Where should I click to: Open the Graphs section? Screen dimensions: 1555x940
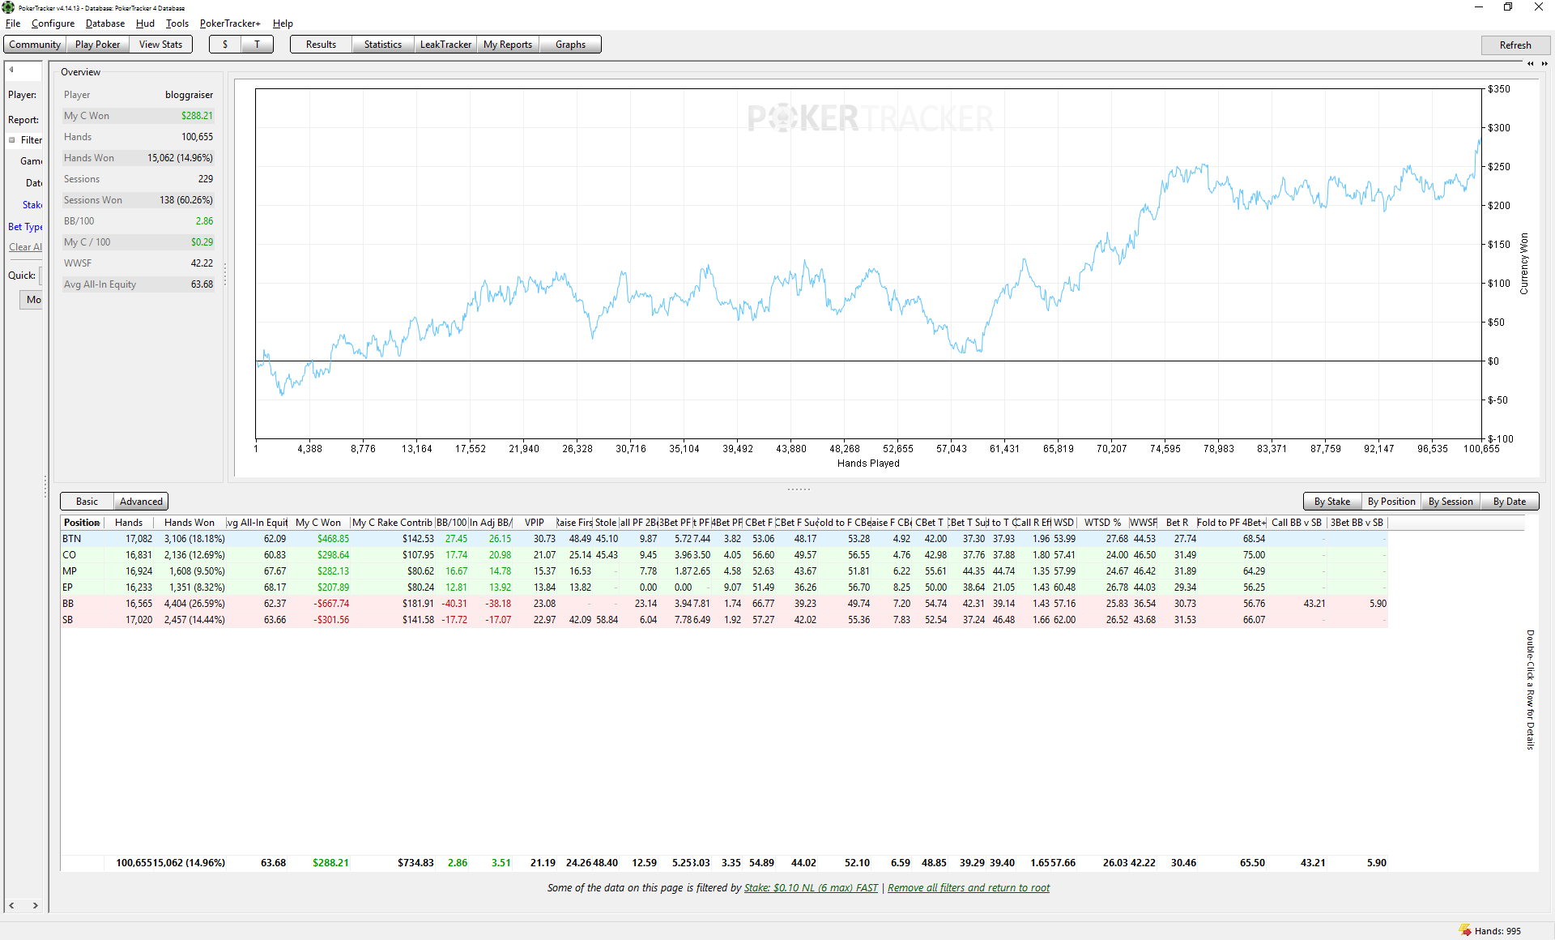click(x=570, y=45)
